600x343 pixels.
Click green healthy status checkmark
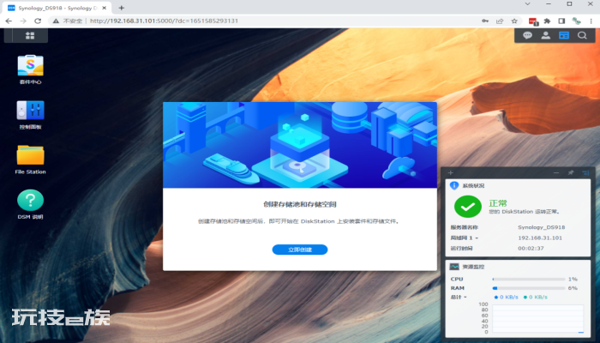tap(468, 207)
